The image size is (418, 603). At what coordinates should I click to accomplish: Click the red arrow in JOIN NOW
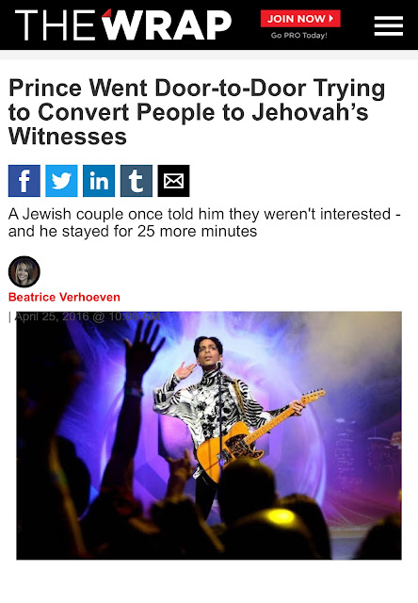[331, 19]
